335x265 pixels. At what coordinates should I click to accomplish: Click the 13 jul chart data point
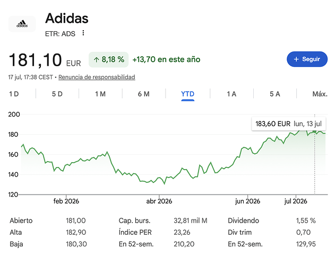[314, 131]
